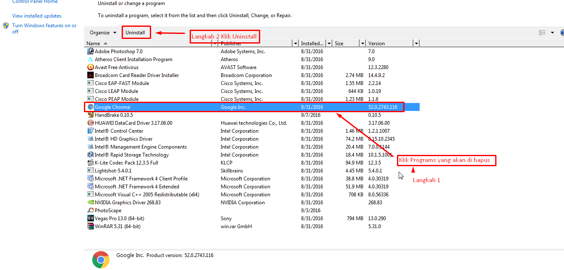Click publisher Huawei technologies Co., Ltd.
This screenshot has height=270, width=564.
point(254,123)
